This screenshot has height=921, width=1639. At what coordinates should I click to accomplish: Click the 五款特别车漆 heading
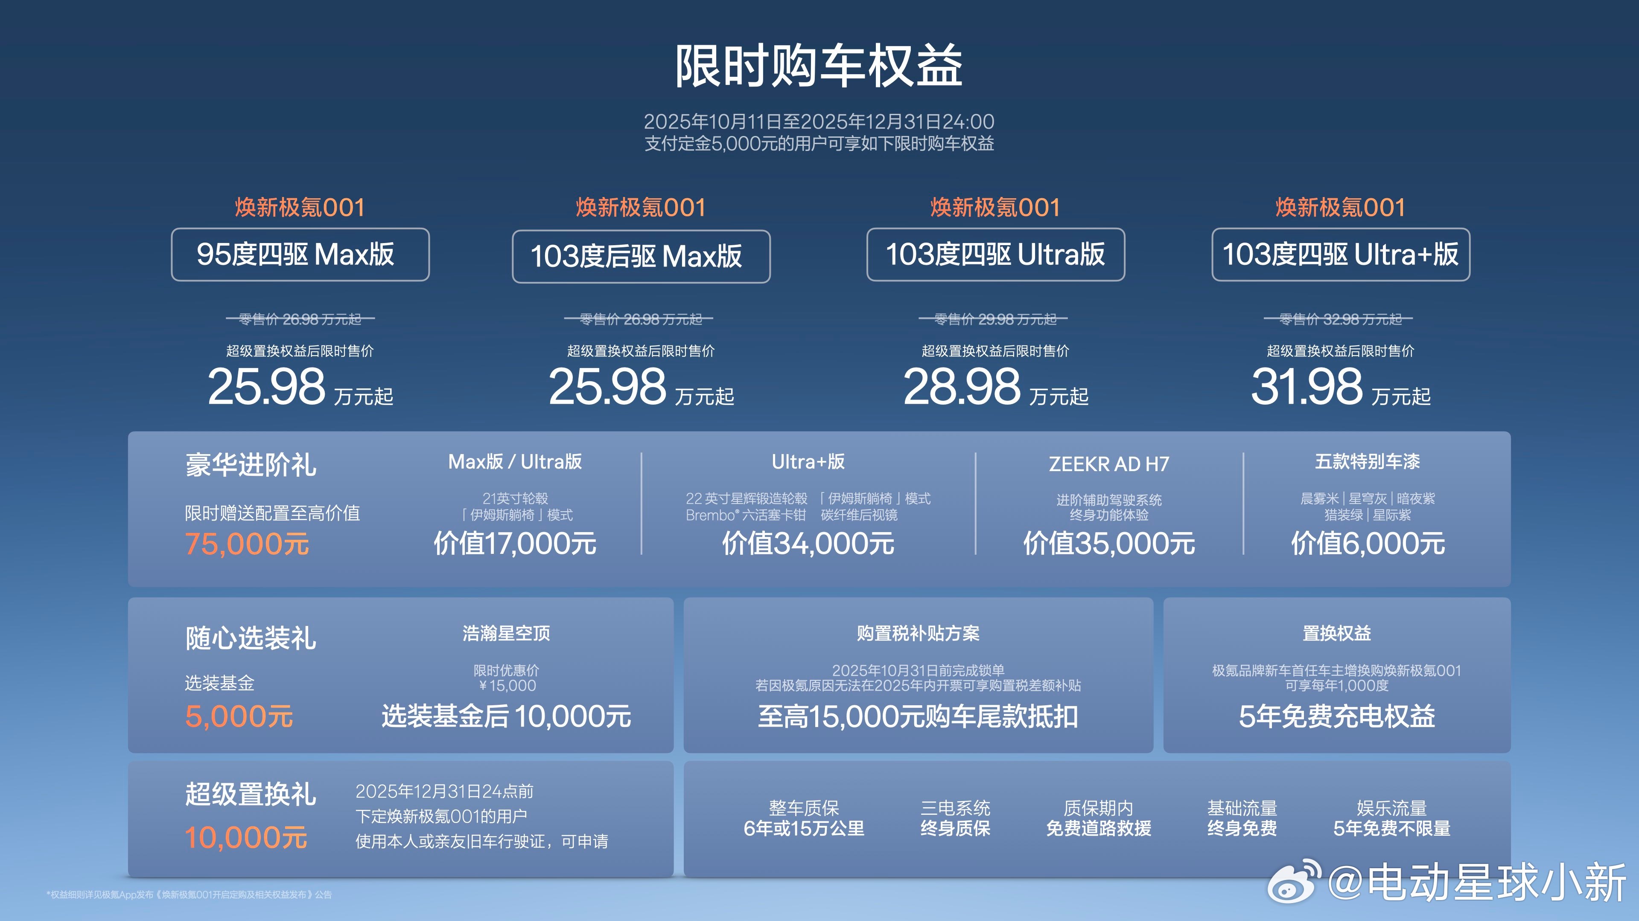pyautogui.click(x=1367, y=461)
